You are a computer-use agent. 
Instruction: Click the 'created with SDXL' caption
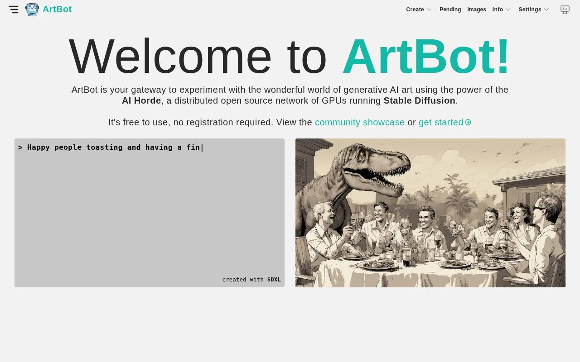(x=251, y=280)
